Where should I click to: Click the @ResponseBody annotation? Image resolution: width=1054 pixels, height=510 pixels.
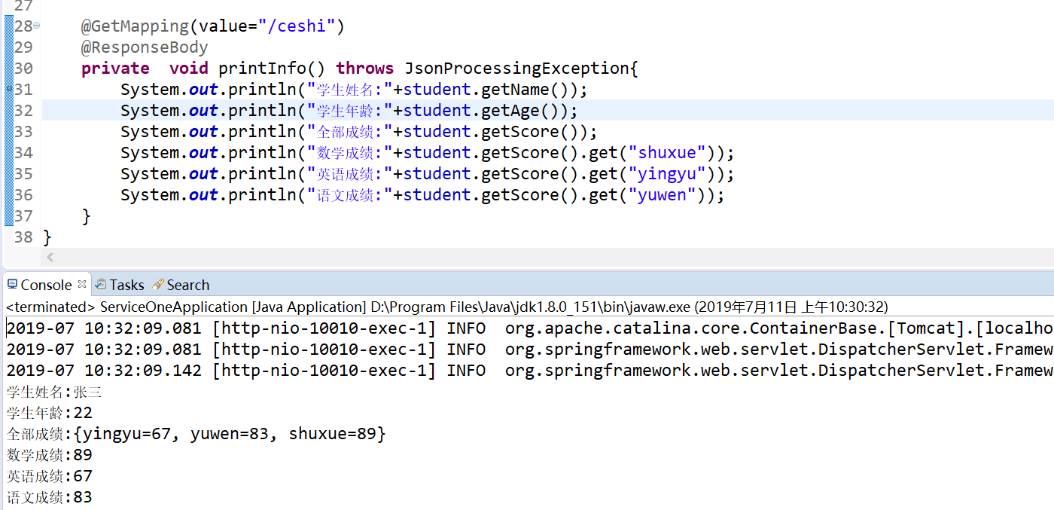[145, 47]
